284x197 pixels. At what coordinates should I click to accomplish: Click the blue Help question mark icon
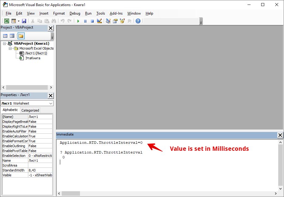coord(138,21)
